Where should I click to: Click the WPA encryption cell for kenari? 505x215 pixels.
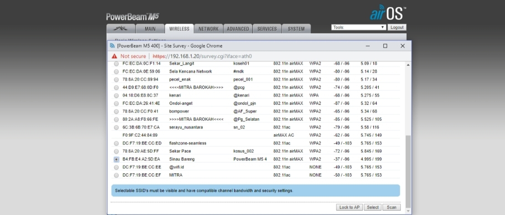click(x=314, y=95)
